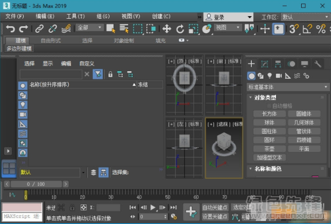Open the 组(G) menu
331x224 pixels.
(x=103, y=17)
